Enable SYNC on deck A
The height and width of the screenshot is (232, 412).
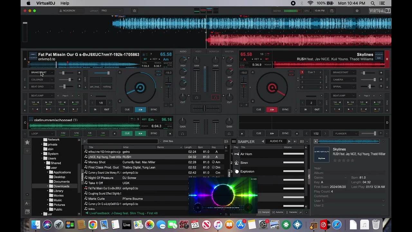click(x=154, y=110)
